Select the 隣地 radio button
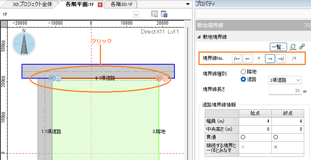The image size is (311, 160). 243,71
